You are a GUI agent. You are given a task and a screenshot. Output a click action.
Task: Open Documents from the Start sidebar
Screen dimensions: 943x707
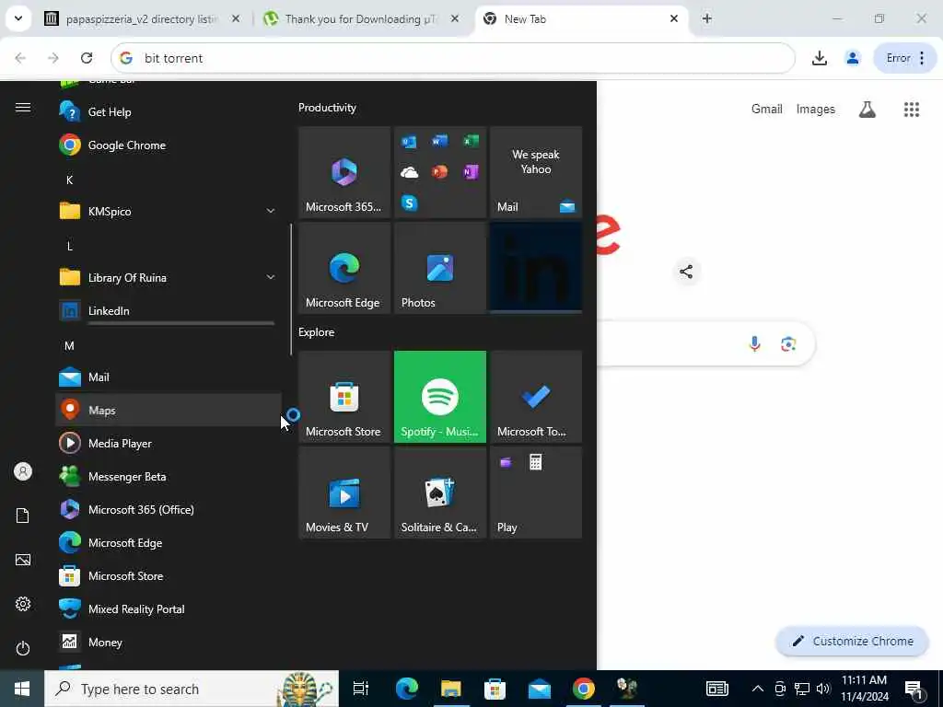[23, 516]
